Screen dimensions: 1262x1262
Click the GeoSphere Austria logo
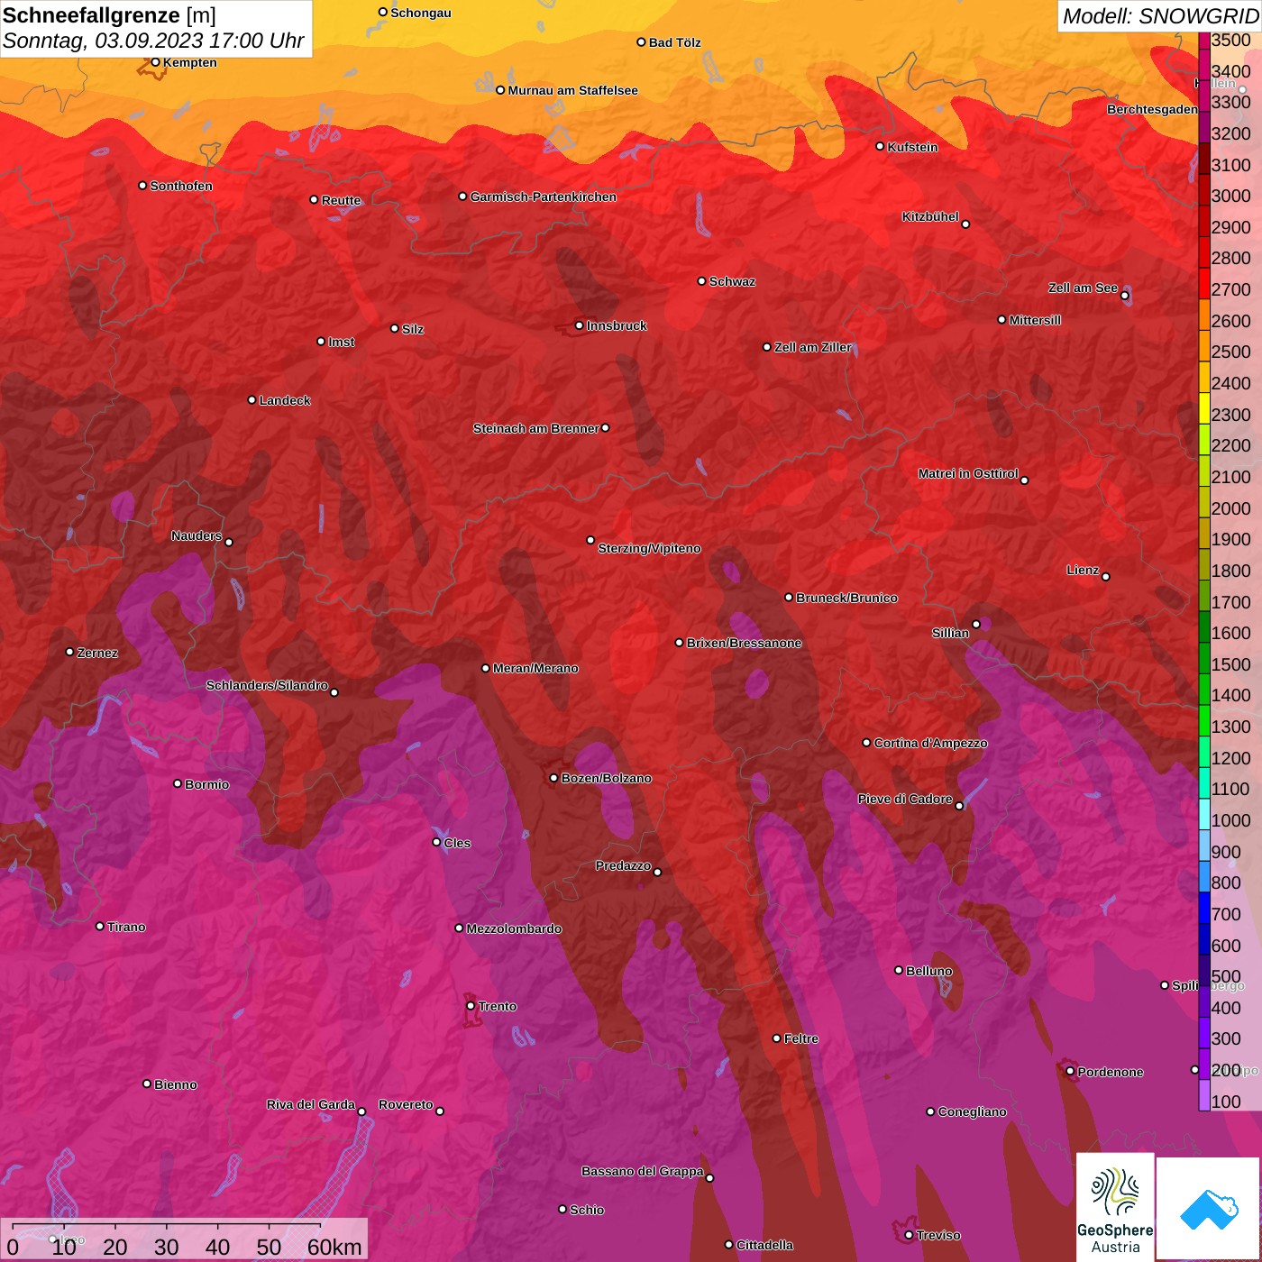click(x=1115, y=1205)
